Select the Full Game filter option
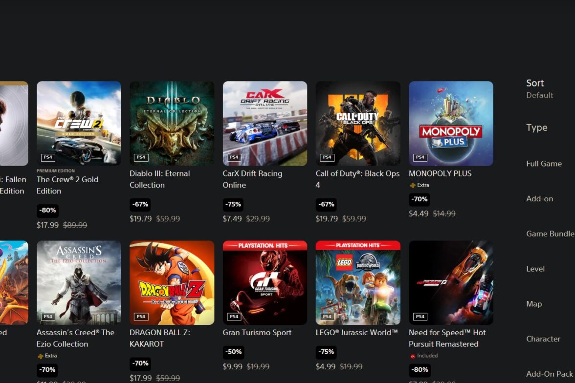 [544, 164]
